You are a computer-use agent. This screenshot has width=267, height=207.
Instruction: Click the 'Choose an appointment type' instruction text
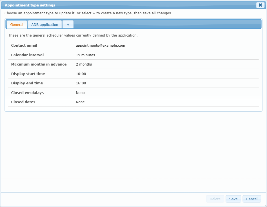point(88,13)
